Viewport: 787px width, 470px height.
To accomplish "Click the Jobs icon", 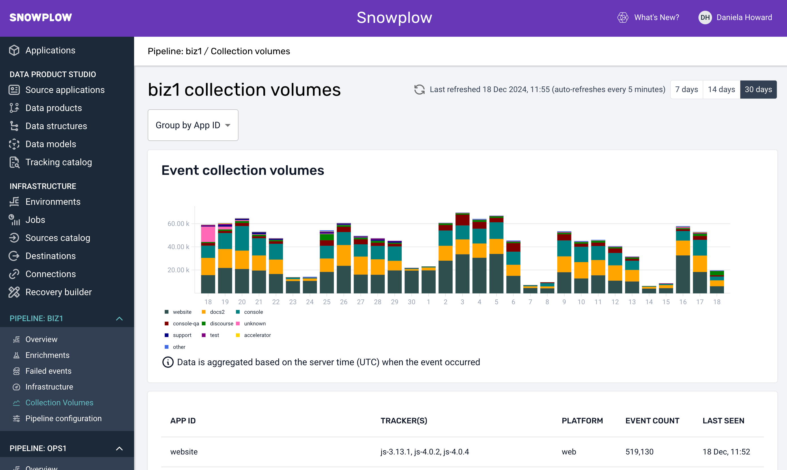I will click(14, 220).
